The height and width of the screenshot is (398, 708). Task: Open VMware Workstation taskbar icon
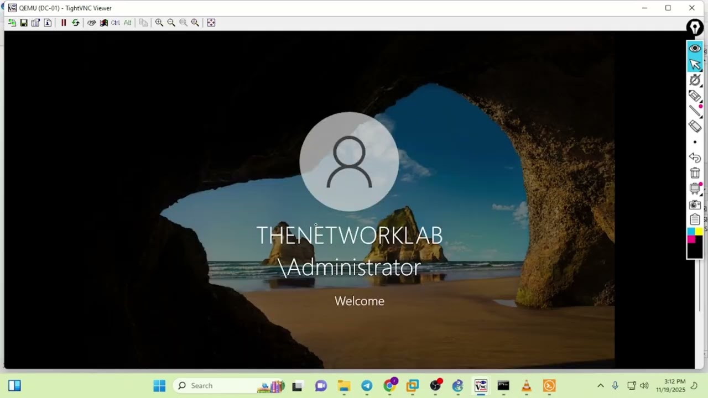pos(413,386)
